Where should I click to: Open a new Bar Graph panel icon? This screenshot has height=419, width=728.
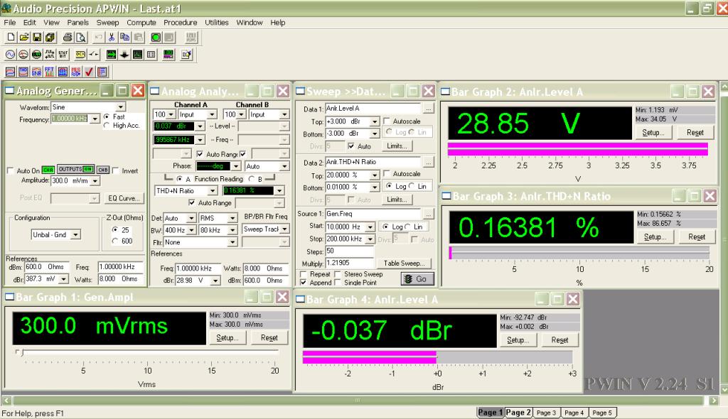(168, 55)
